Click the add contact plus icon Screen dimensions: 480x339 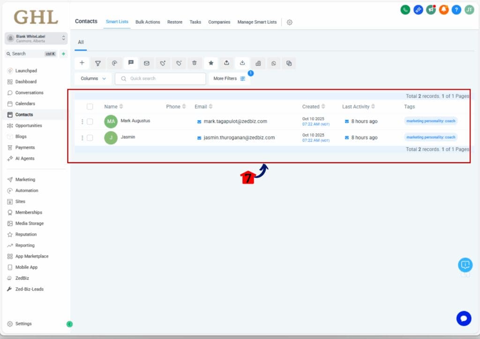pyautogui.click(x=82, y=63)
